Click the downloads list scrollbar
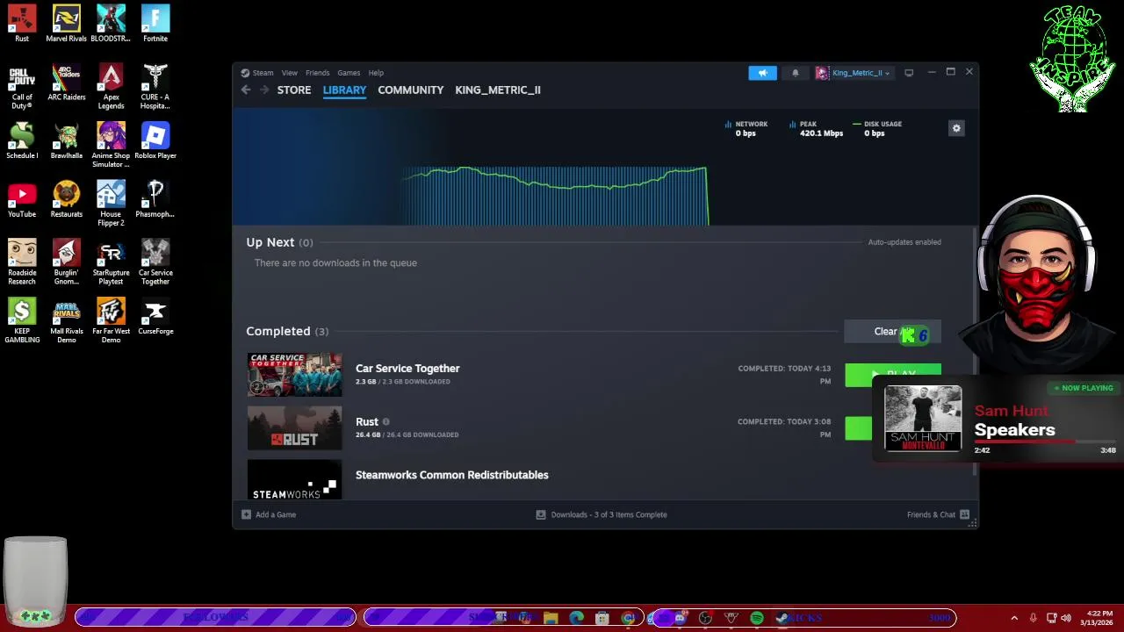1124x632 pixels. coord(976,351)
